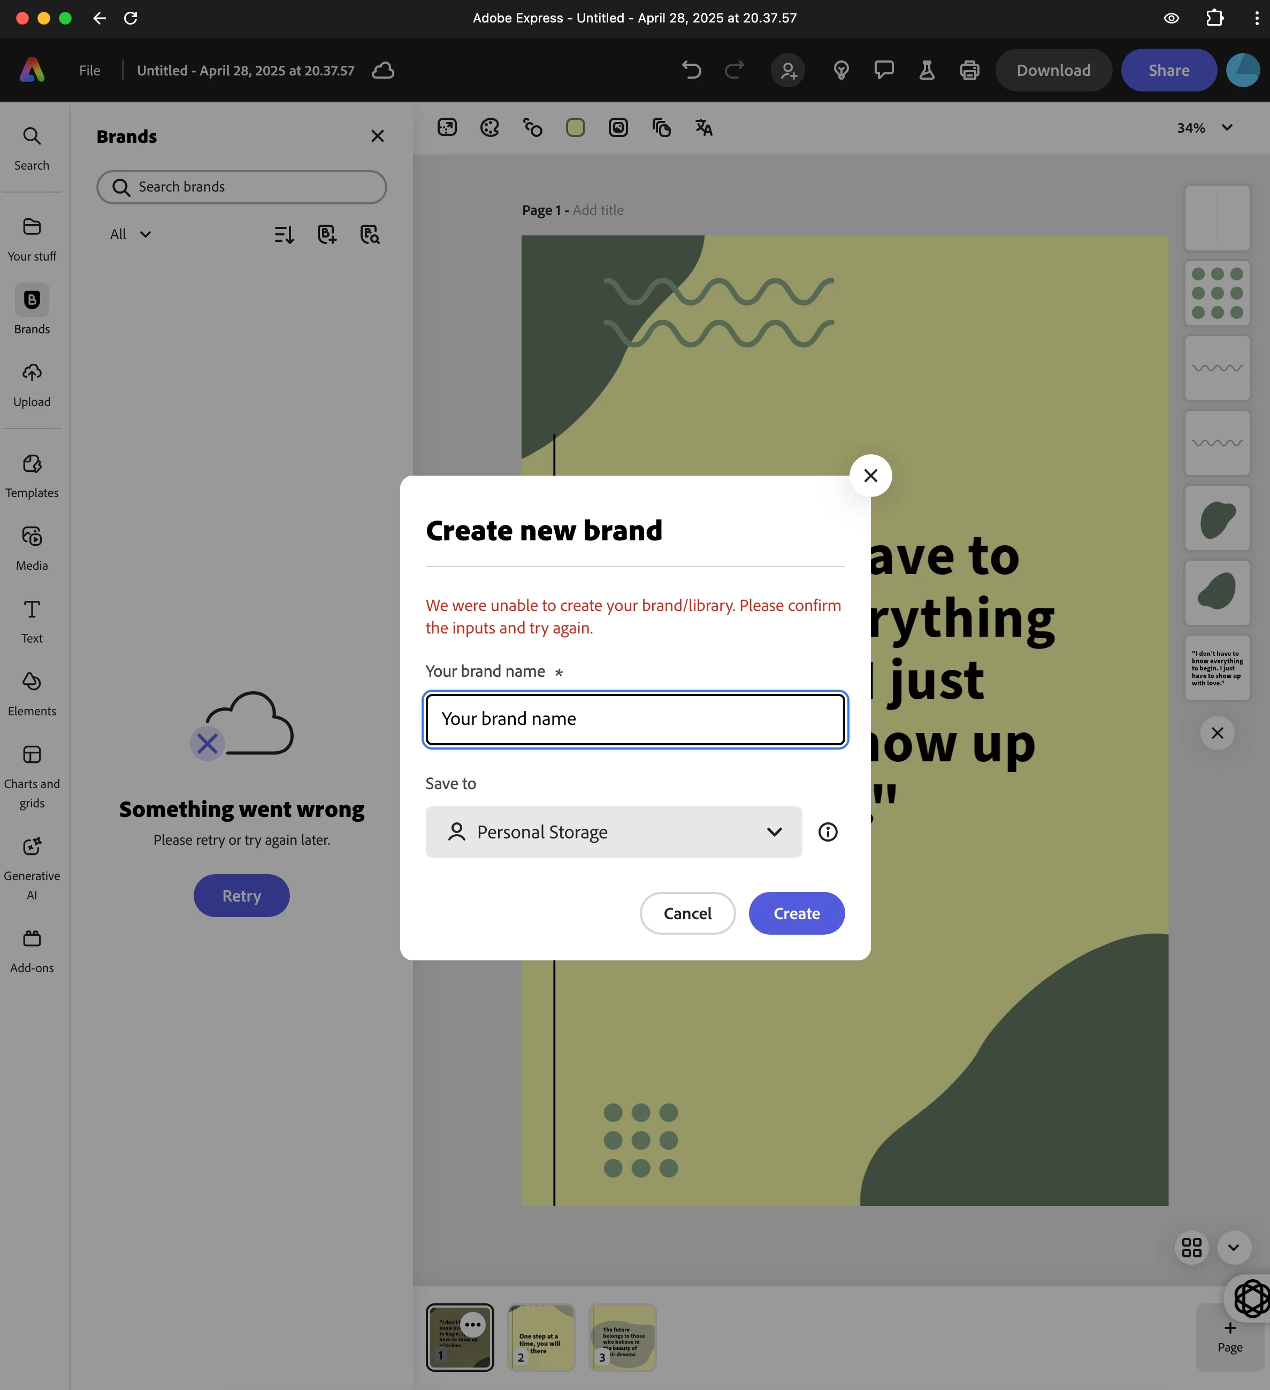Click the Retry button

[241, 896]
